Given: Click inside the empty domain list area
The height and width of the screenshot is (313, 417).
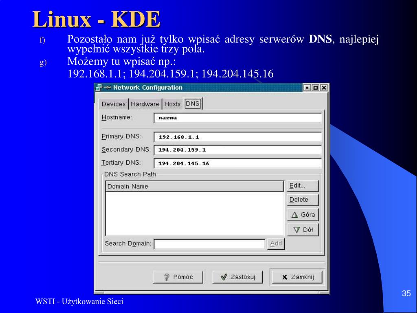Looking at the screenshot, I should pyautogui.click(x=194, y=214).
